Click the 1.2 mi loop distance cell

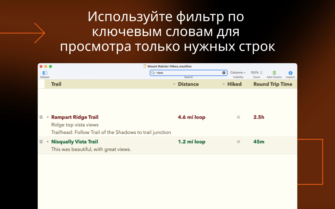pyautogui.click(x=191, y=142)
